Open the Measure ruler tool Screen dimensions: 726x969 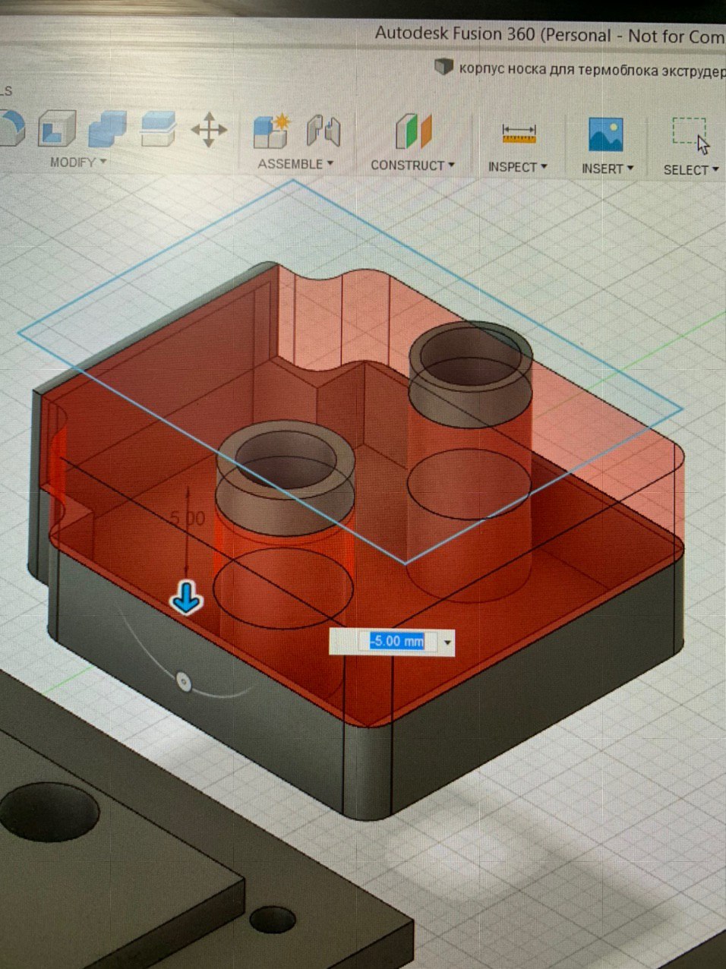tap(519, 134)
